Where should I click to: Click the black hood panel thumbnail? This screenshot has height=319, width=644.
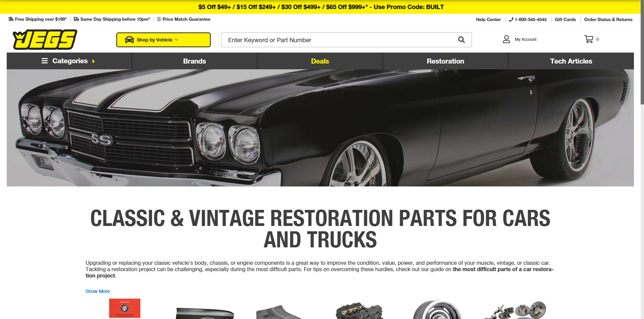click(x=205, y=313)
